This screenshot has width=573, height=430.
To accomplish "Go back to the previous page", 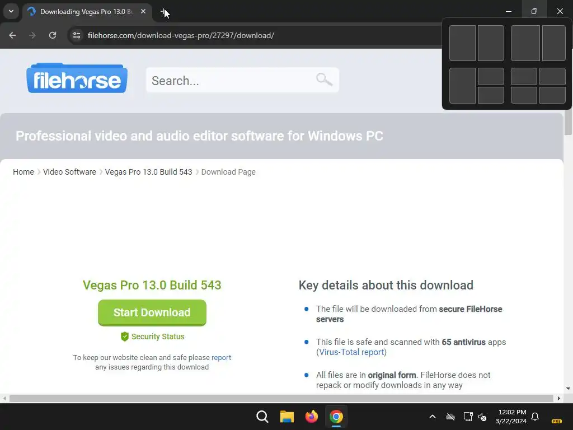I will (12, 35).
